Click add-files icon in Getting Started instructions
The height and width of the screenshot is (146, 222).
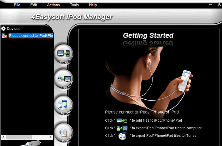coord(122,121)
